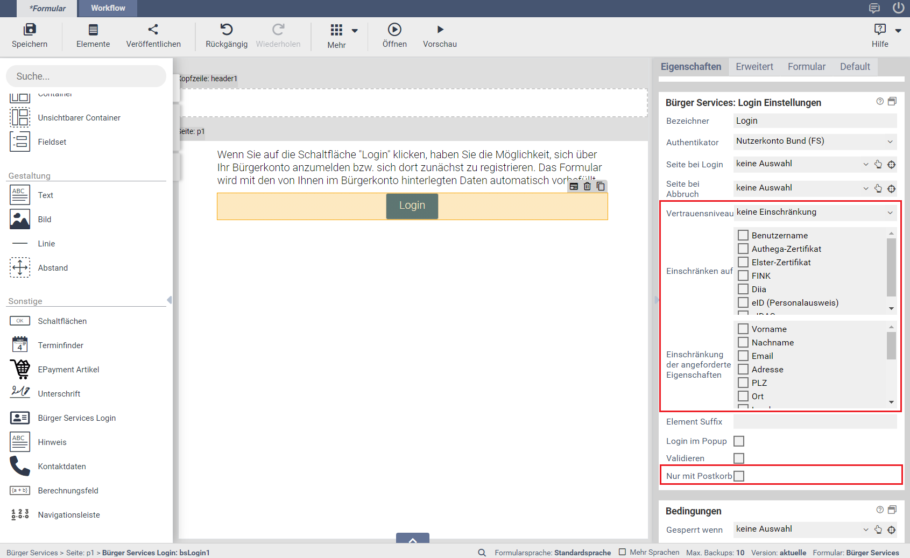Click the green Login button in the form

click(412, 206)
